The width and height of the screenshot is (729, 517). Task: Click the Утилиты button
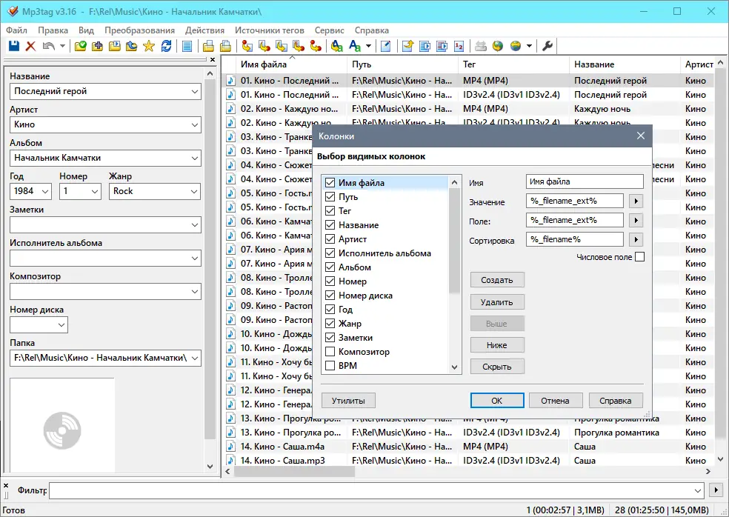[348, 400]
